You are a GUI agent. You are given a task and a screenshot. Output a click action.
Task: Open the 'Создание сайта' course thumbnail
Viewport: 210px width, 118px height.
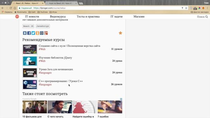(x=30, y=49)
